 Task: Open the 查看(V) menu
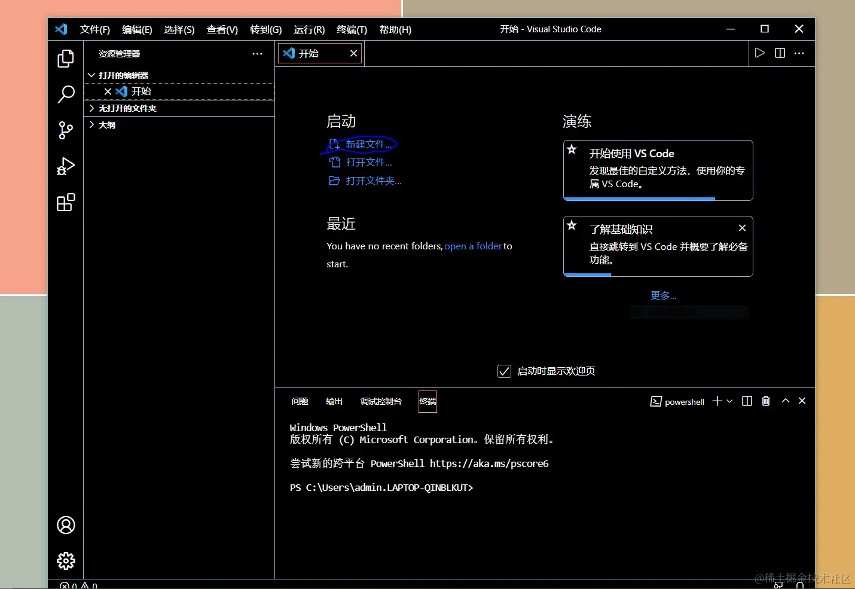click(x=222, y=30)
